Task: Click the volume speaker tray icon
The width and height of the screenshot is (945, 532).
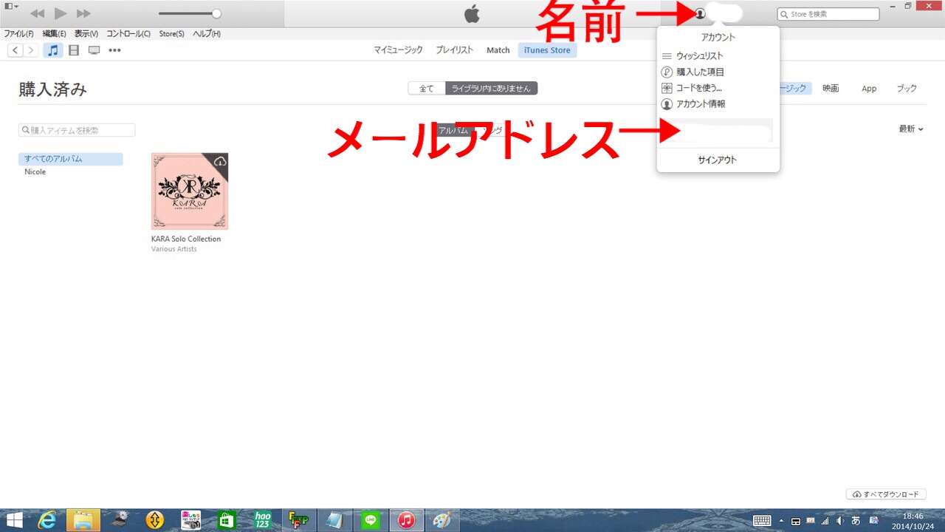Action: point(840,520)
